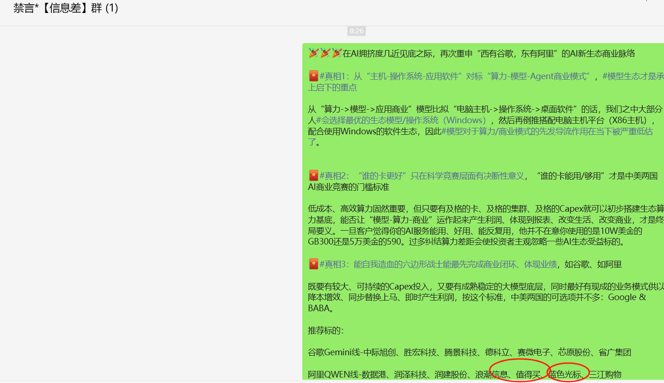Open the #真相1 hashtag topic
664x383 pixels.
333,76
